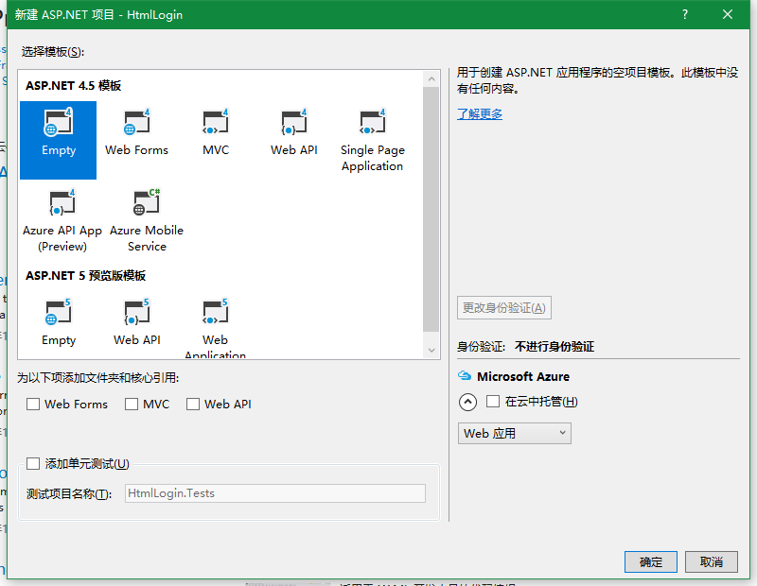Click the dialog help question mark button

coord(685,15)
